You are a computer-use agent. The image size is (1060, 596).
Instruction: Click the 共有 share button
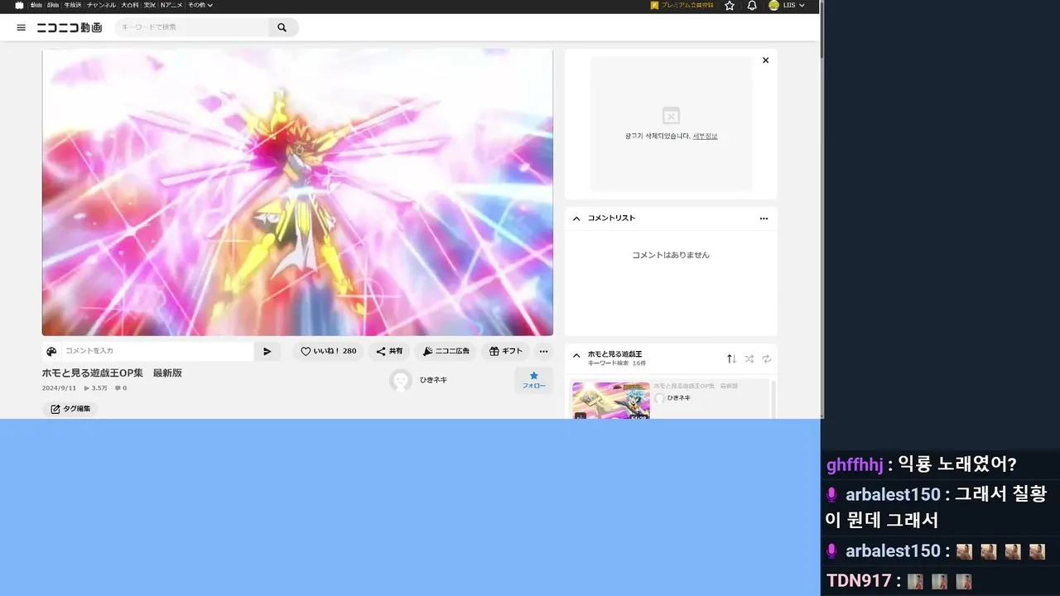(389, 351)
